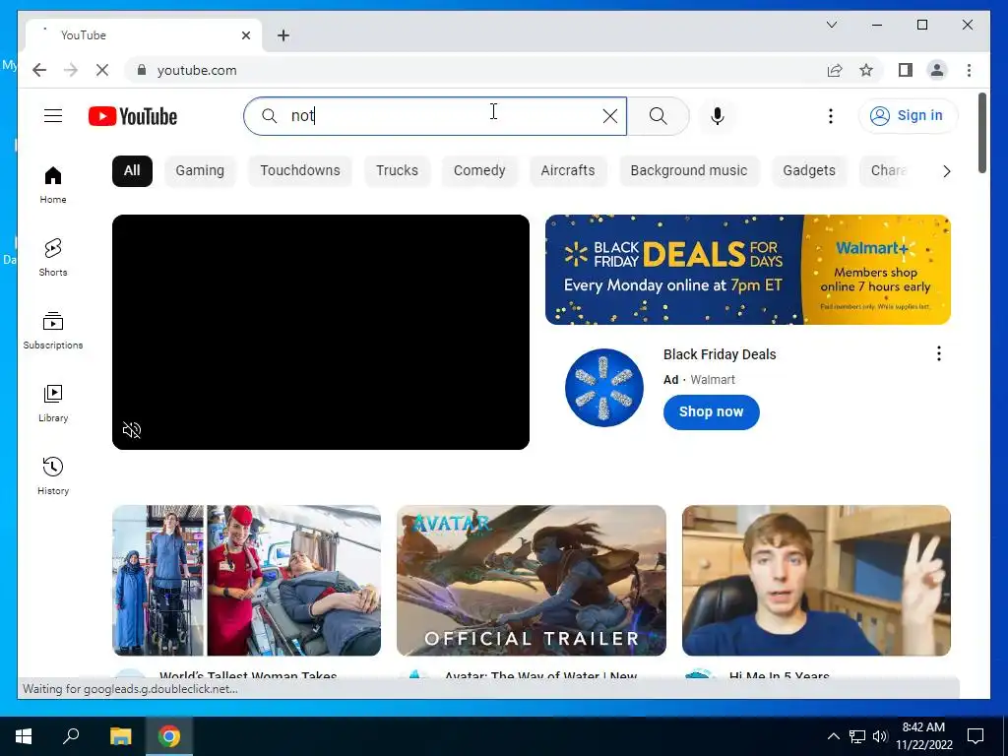Open Library from the sidebar

53,403
